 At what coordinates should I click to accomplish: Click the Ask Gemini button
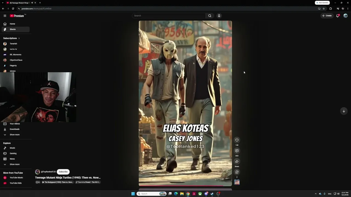(322, 3)
